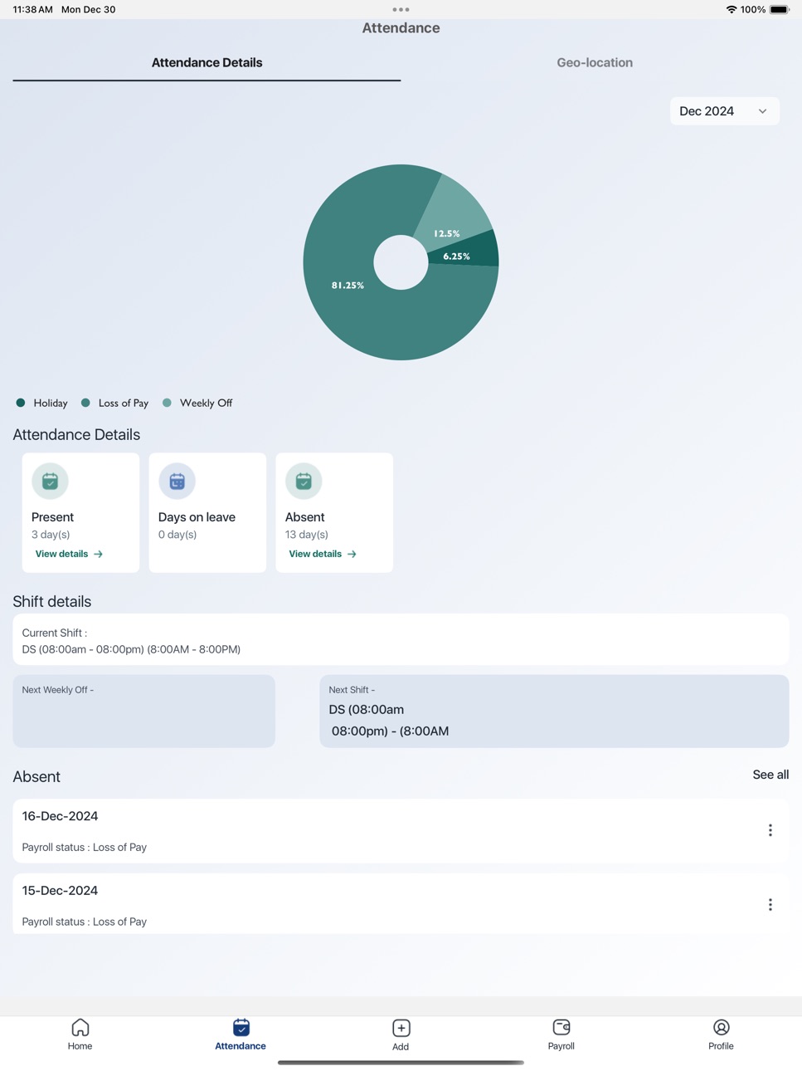Open the Payroll wallet icon
802x1071 pixels.
[561, 1027]
